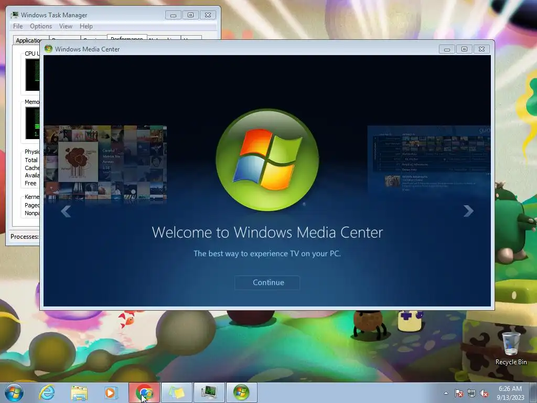Viewport: 537px width, 403px height.
Task: Open the File menu in Task Manager
Action: pos(18,26)
